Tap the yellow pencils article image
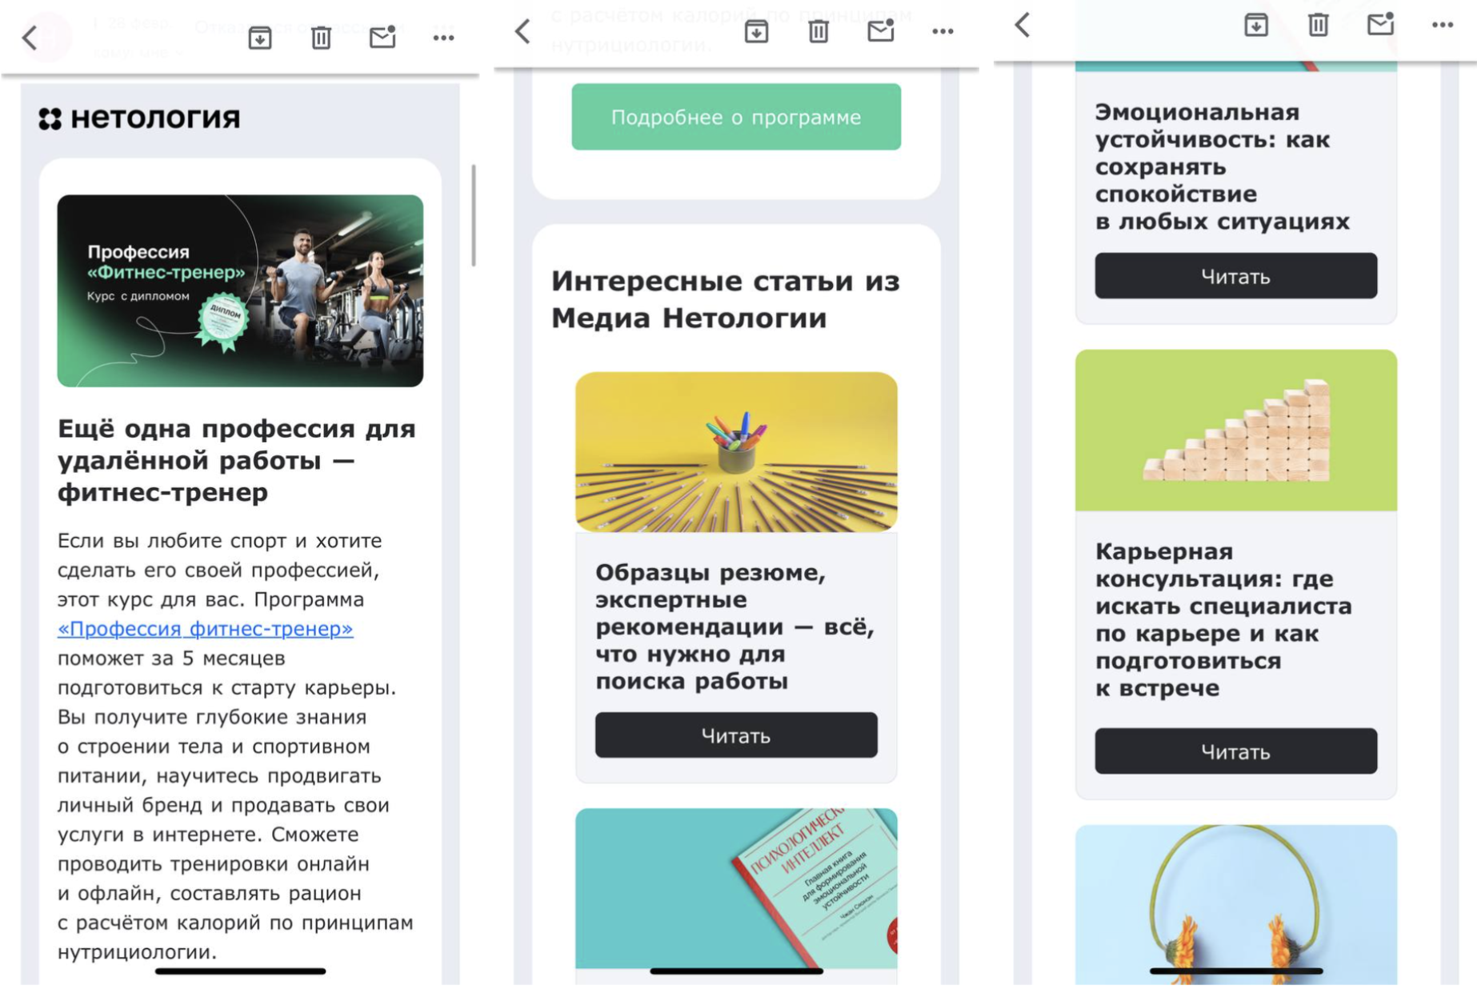1477x1005 pixels. 735,452
